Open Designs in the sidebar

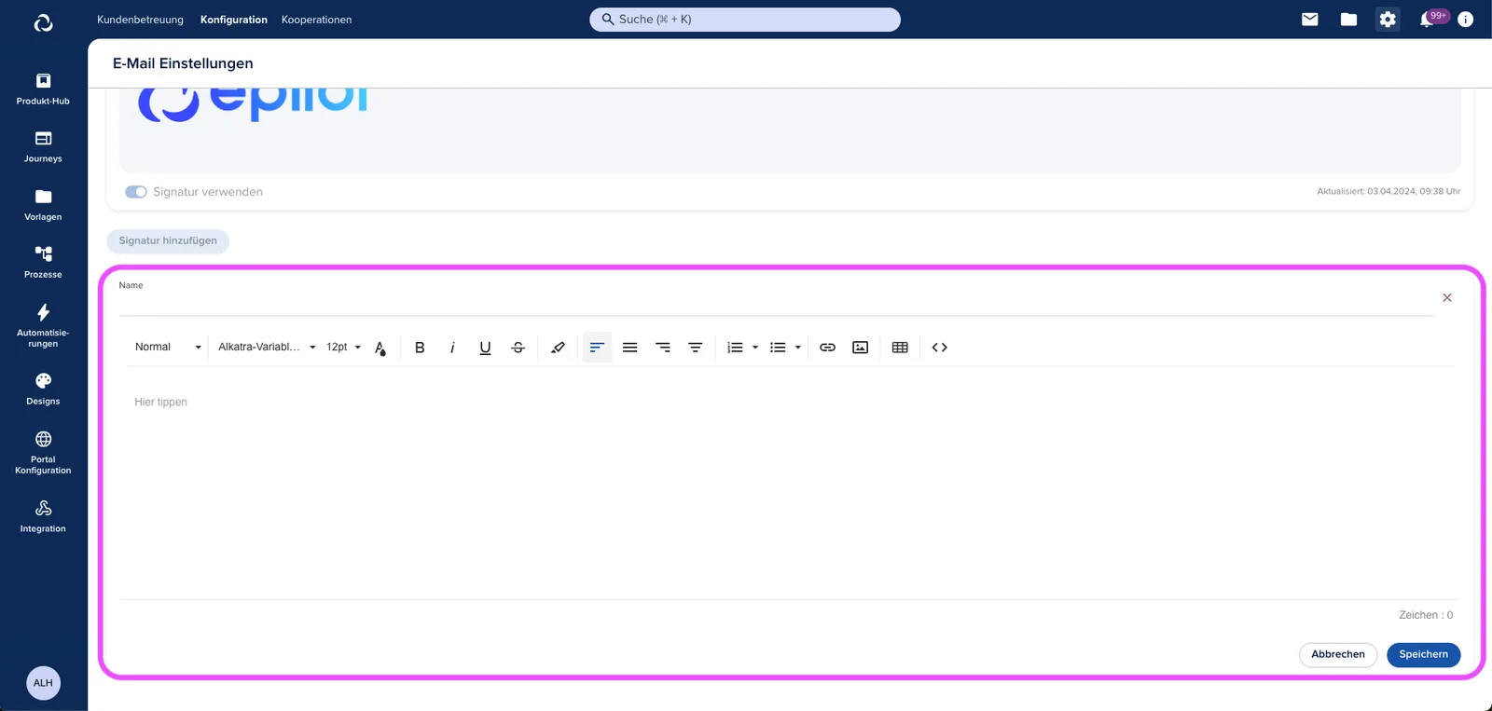coord(43,390)
